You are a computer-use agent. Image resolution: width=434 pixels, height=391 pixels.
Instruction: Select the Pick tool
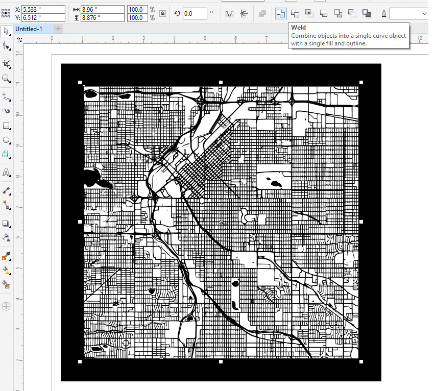7,32
